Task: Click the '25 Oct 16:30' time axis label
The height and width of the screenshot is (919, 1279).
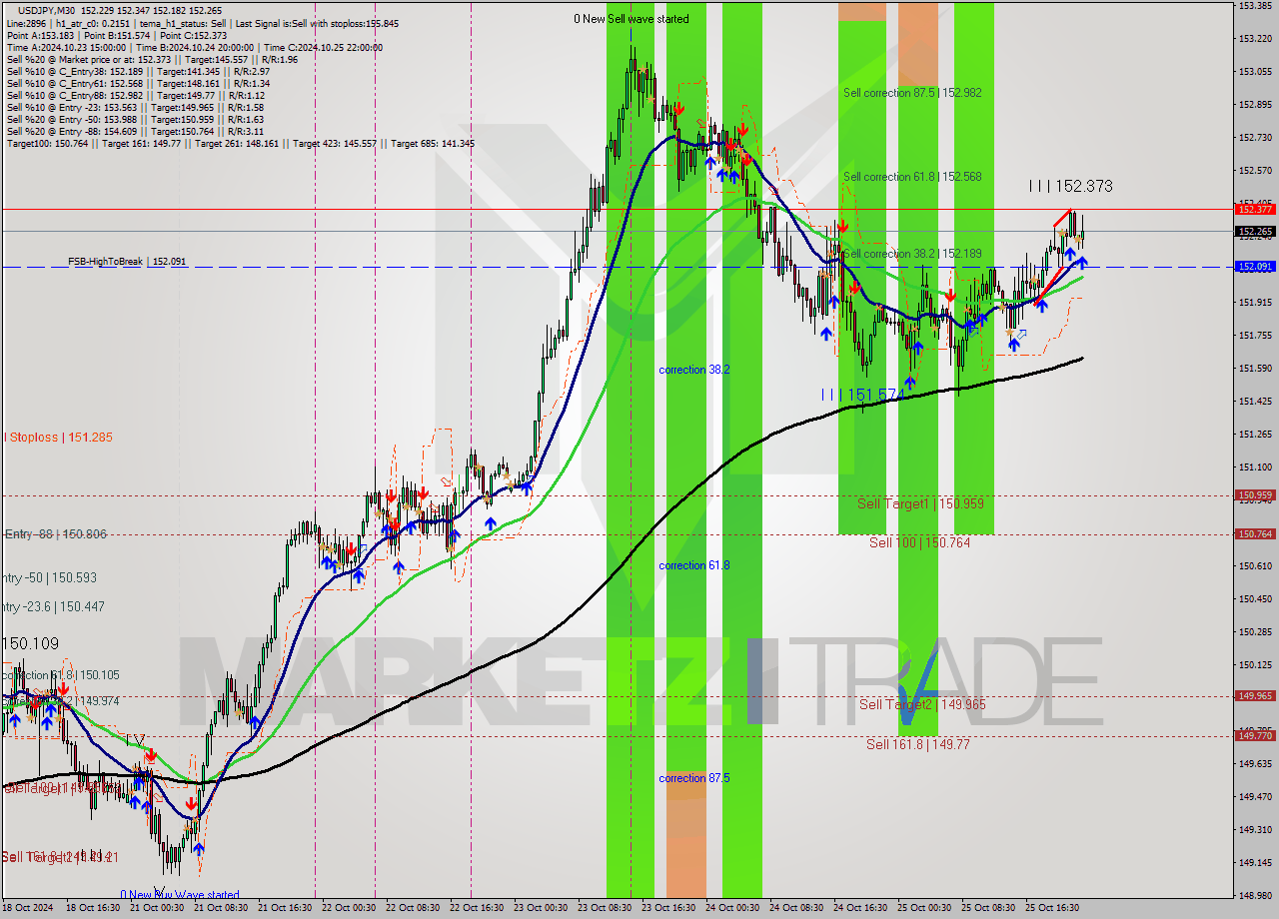Action: (x=1052, y=908)
